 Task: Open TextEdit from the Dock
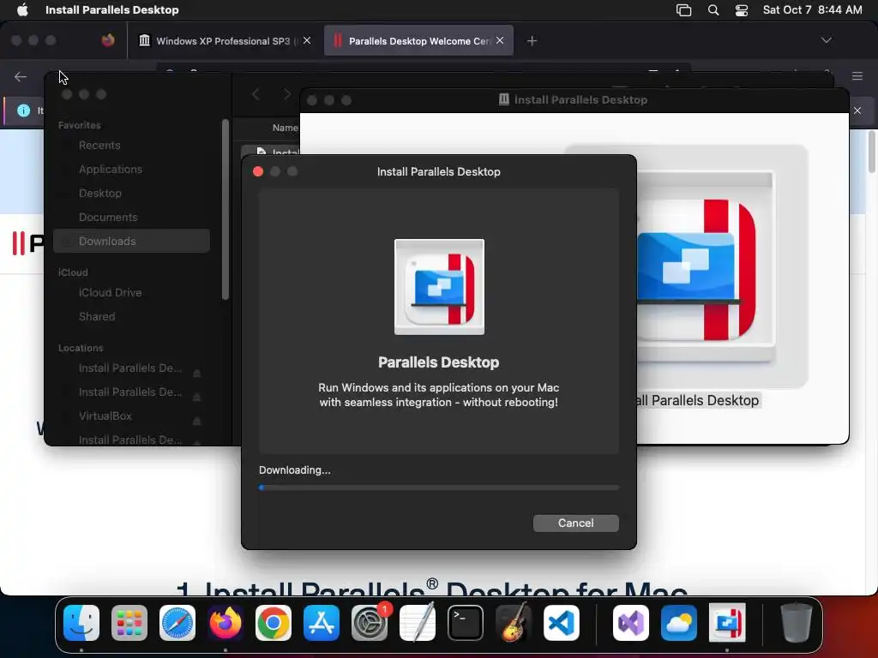click(x=418, y=623)
